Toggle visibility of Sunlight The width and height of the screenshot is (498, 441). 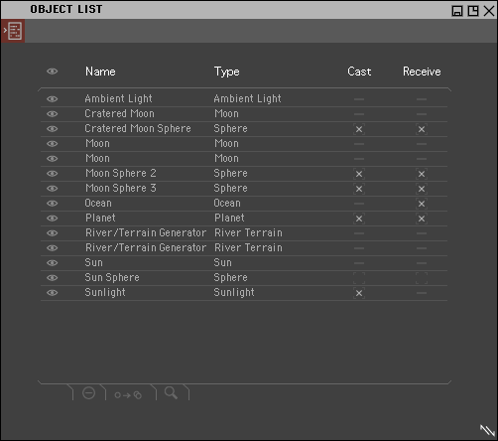pos(53,292)
